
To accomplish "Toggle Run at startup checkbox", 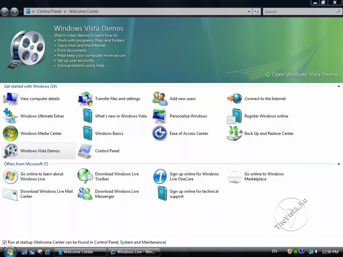I will tap(4, 242).
